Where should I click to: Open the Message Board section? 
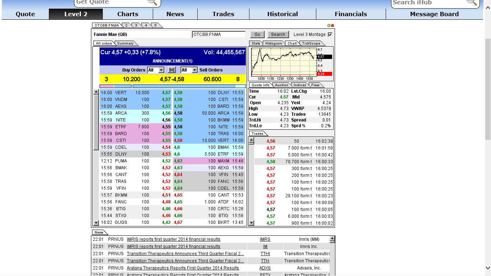pyautogui.click(x=434, y=14)
